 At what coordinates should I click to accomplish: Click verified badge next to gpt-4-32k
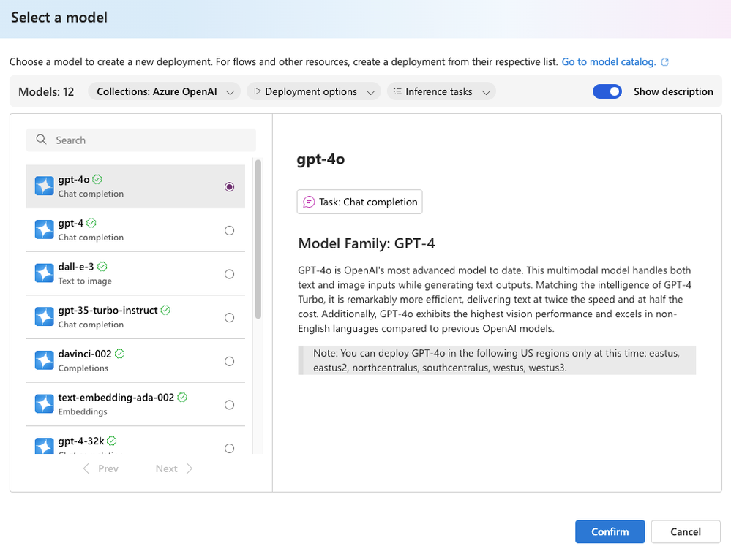coord(112,441)
